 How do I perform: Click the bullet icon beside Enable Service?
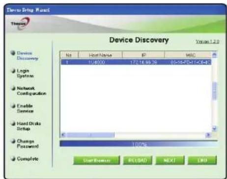pos(13,106)
